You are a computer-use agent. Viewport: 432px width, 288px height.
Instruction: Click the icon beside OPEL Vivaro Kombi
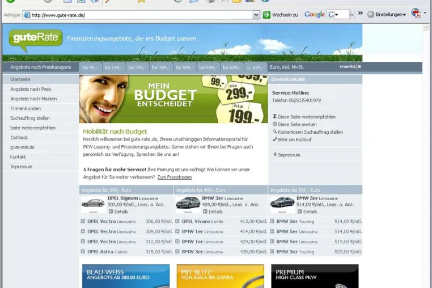pyautogui.click(x=177, y=221)
